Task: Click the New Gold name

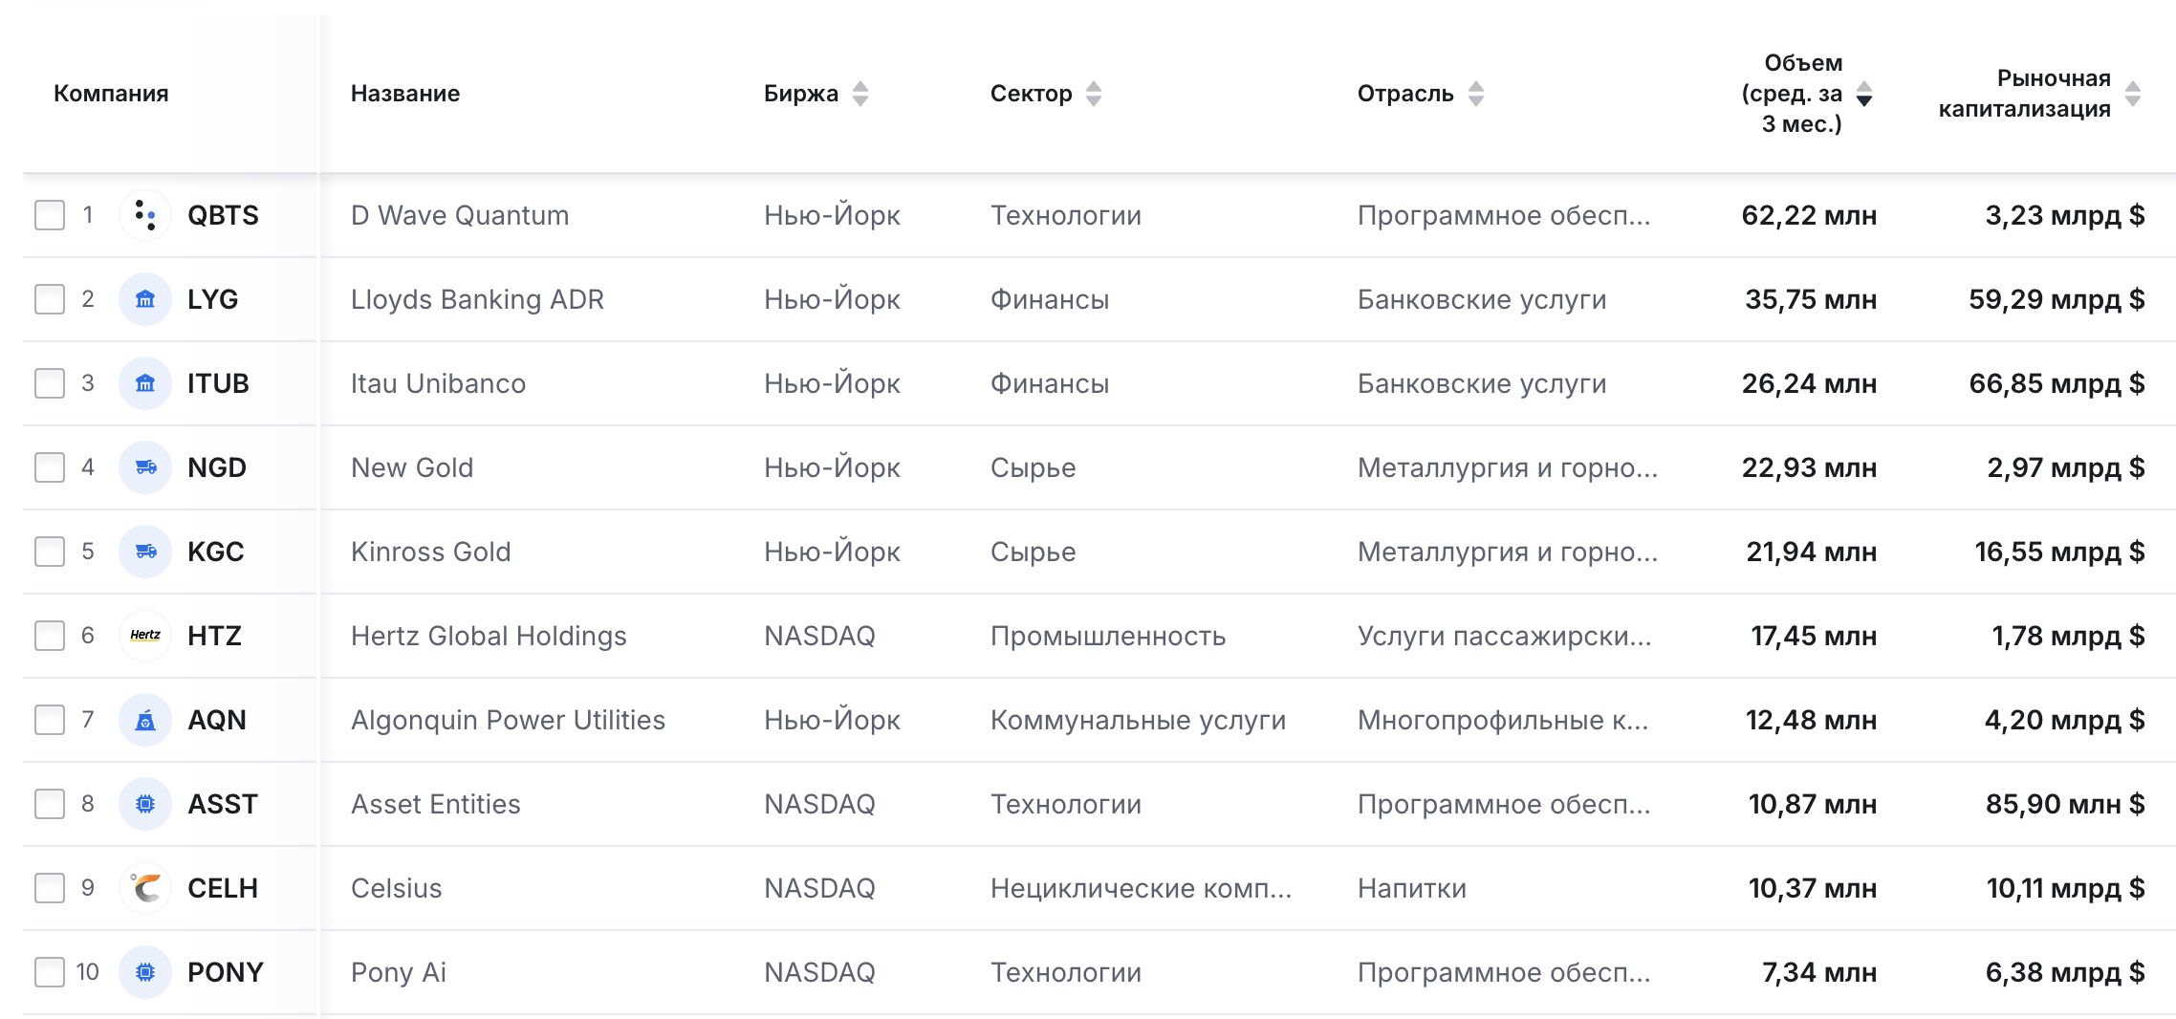Action: pyautogui.click(x=412, y=467)
